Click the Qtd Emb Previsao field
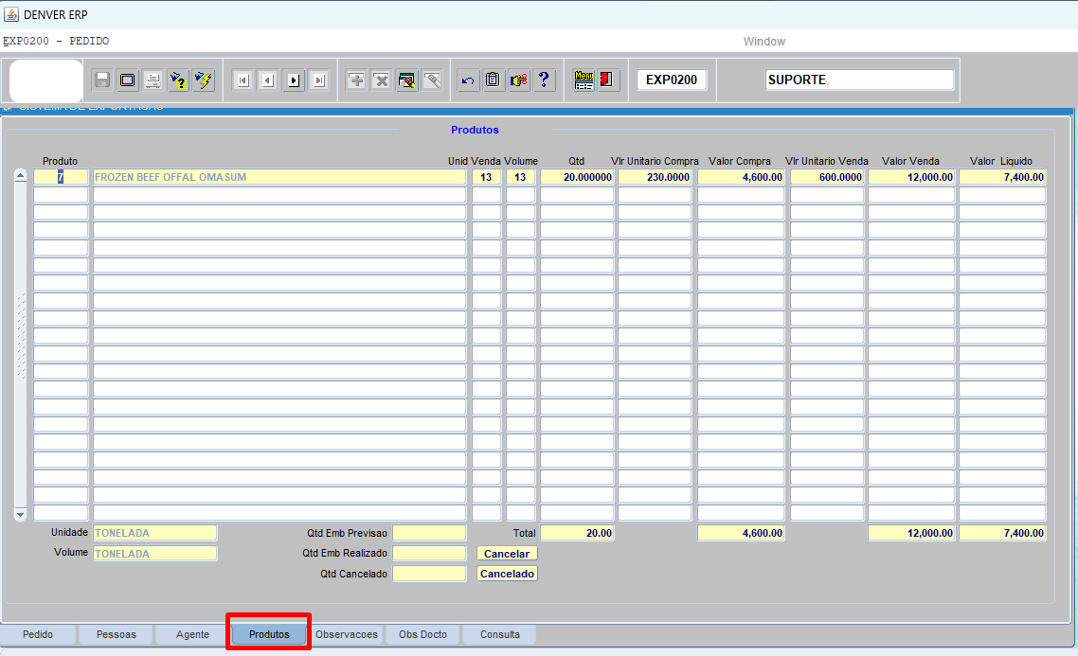Image resolution: width=1078 pixels, height=656 pixels. 429,533
